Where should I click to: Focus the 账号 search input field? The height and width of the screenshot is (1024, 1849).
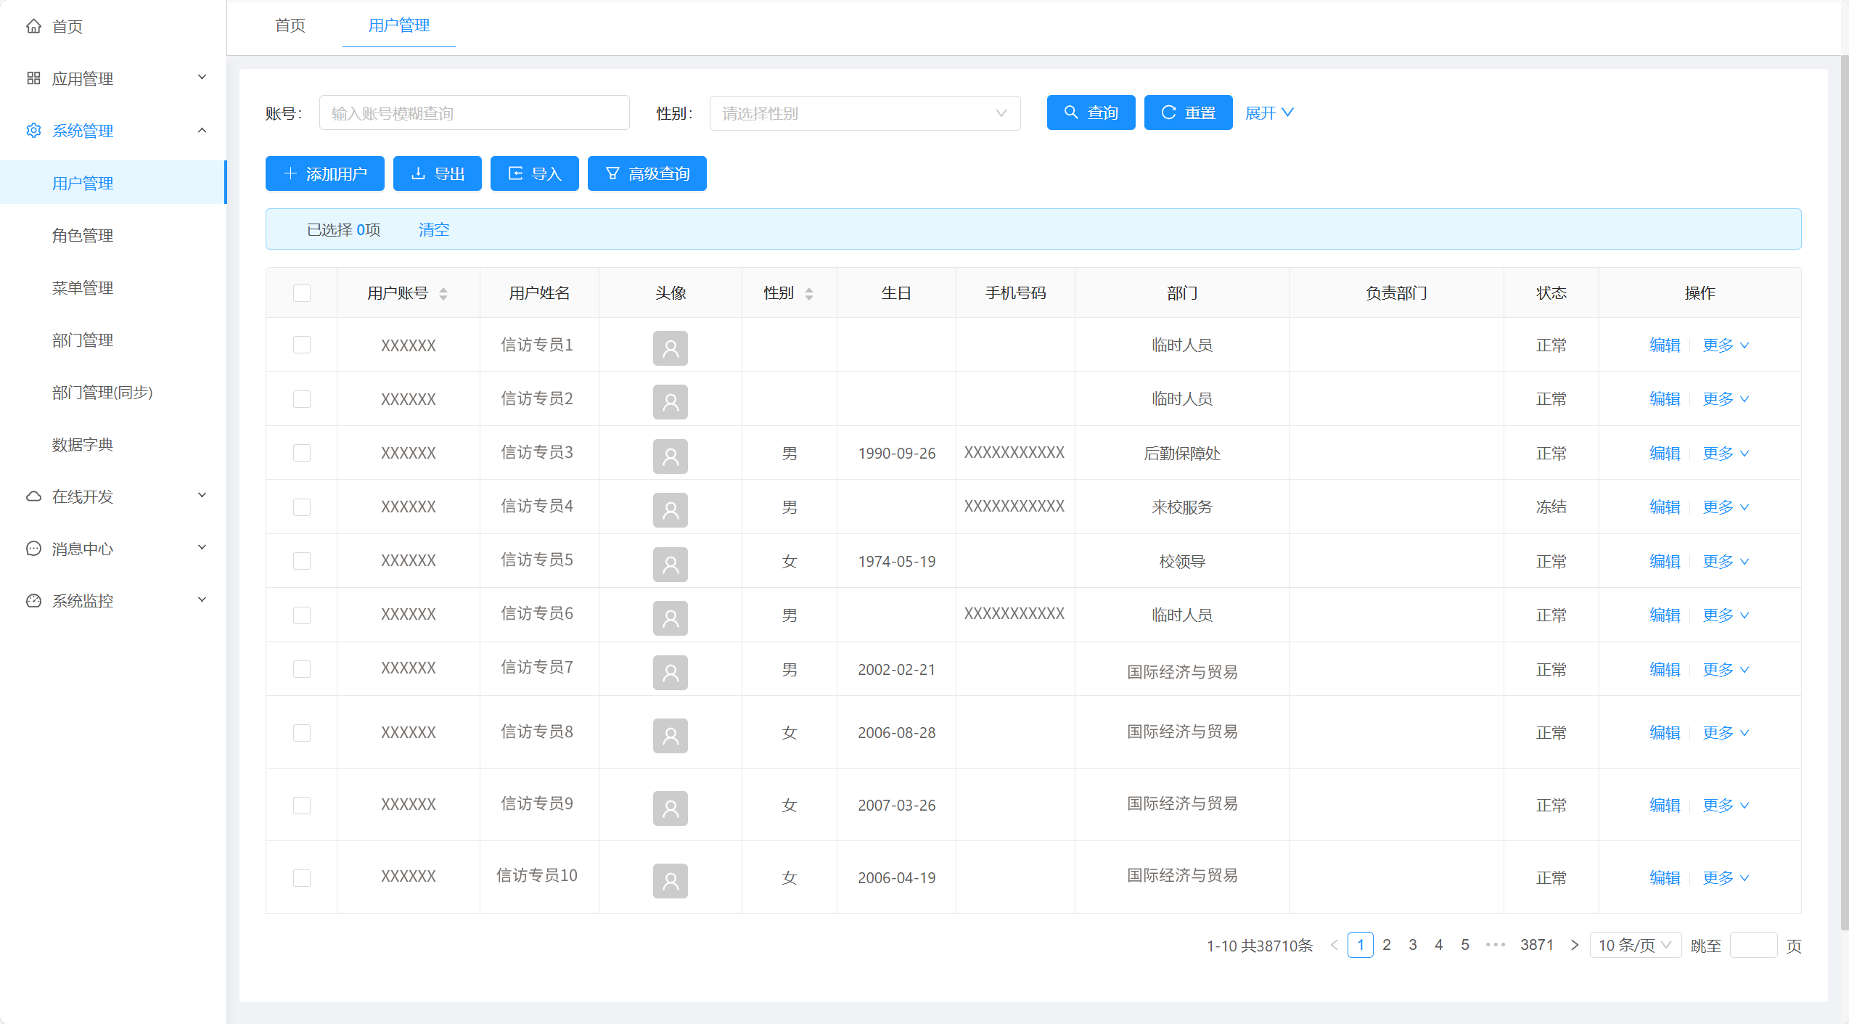[x=474, y=113]
